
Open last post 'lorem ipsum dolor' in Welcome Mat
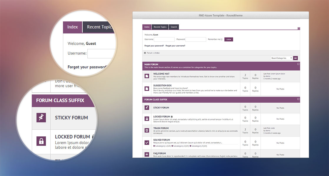[x=278, y=74]
